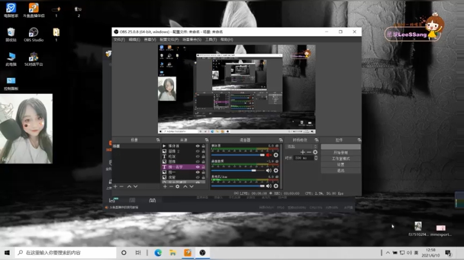Select the 图像 2 source row
Screen dimensions: 464x260
(x=184, y=151)
